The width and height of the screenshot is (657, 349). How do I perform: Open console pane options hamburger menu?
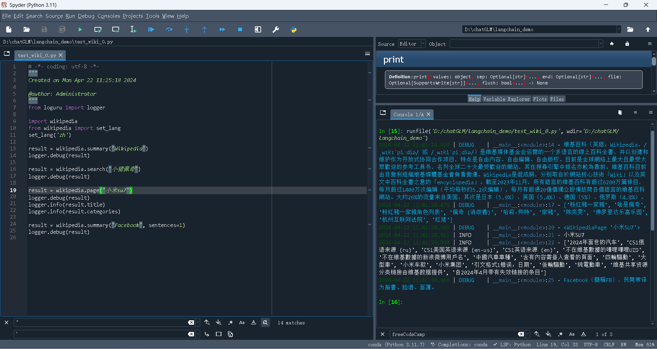coord(651,112)
